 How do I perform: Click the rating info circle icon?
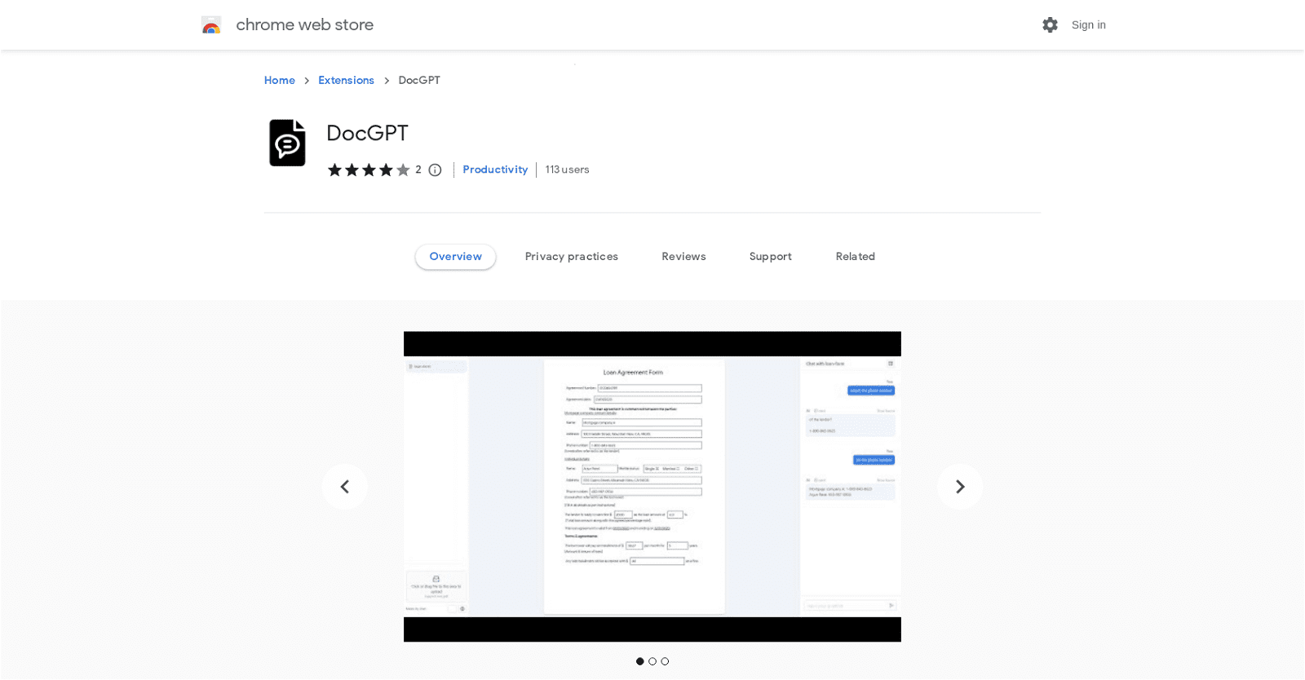click(x=436, y=170)
